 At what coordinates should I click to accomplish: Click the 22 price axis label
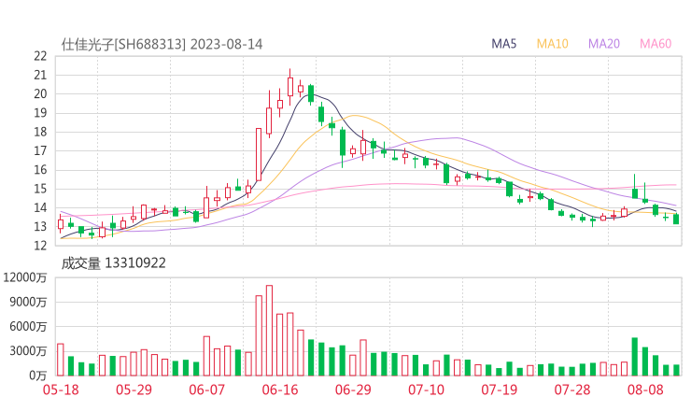pyautogui.click(x=40, y=56)
